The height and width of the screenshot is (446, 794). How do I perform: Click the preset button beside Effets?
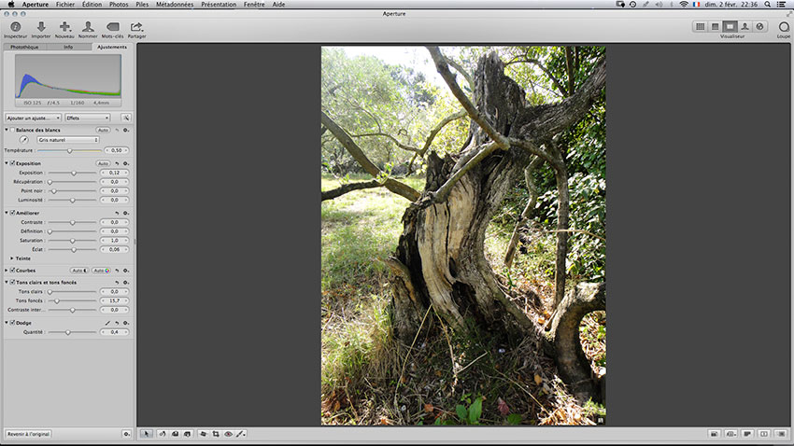pos(125,118)
